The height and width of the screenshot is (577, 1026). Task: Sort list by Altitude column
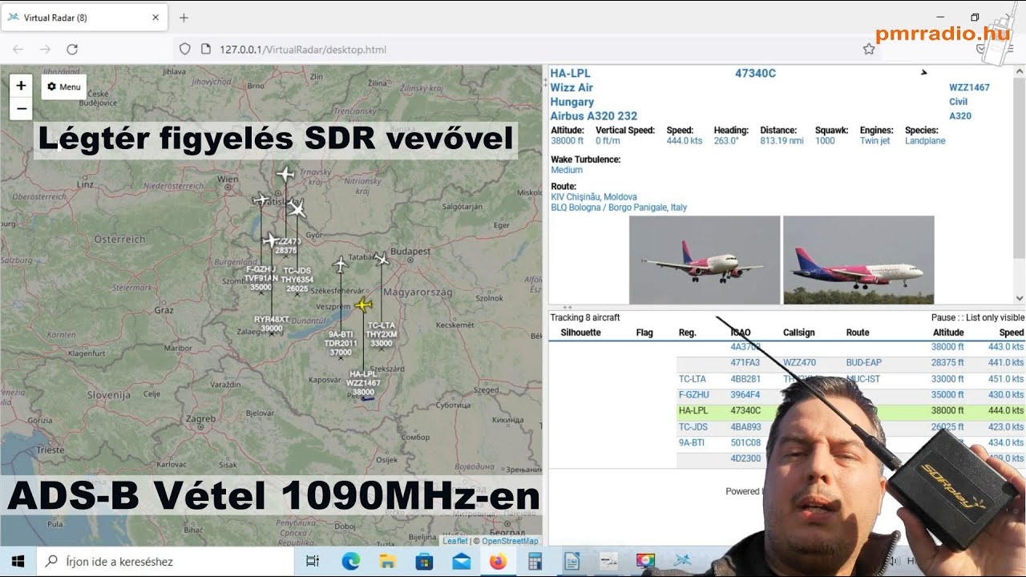948,333
